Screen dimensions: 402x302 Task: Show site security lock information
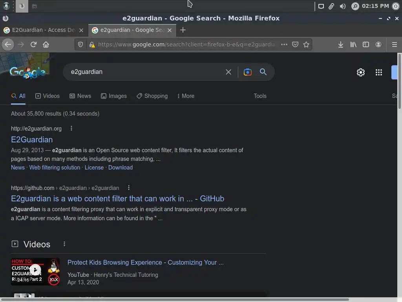click(x=92, y=44)
